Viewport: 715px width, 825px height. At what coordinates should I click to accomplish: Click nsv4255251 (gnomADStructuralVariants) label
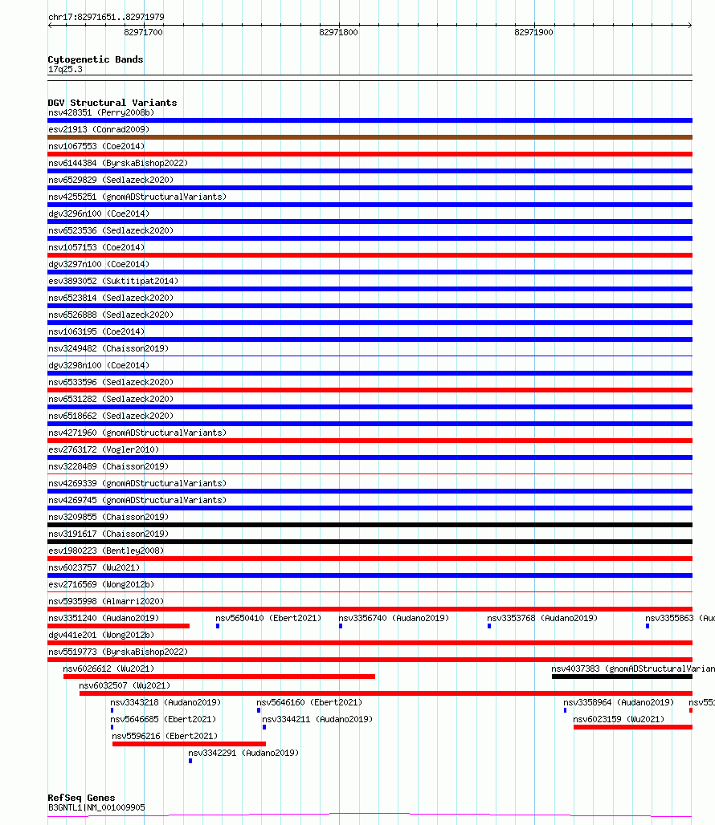137,197
